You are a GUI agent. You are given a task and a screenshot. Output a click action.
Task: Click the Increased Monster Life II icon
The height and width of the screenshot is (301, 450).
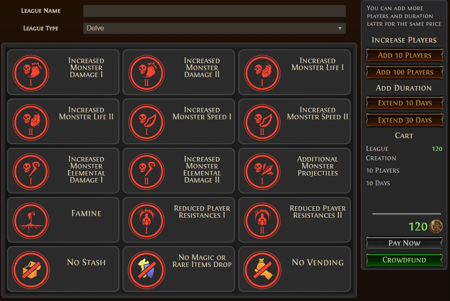coord(31,122)
